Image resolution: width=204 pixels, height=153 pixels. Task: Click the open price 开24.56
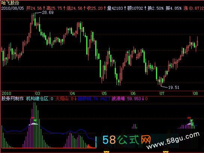pos(34,8)
